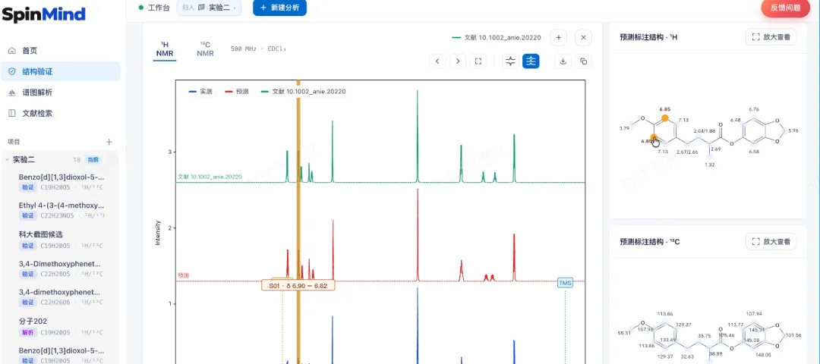Click the 反馈问题 button
The width and height of the screenshot is (820, 364).
(785, 8)
